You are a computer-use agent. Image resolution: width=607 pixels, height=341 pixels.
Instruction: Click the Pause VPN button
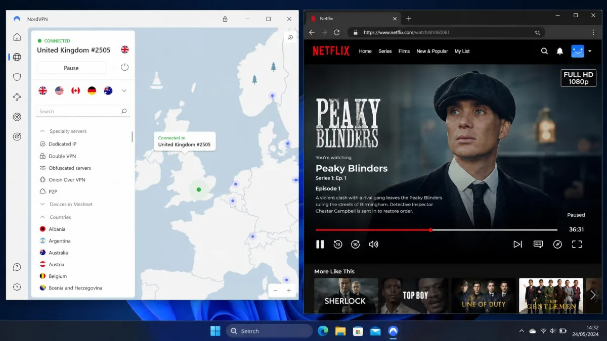click(x=71, y=68)
